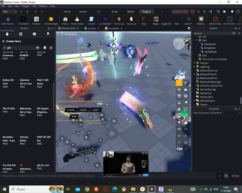Open the Window menu
The height and width of the screenshot is (193, 242).
pos(43,6)
